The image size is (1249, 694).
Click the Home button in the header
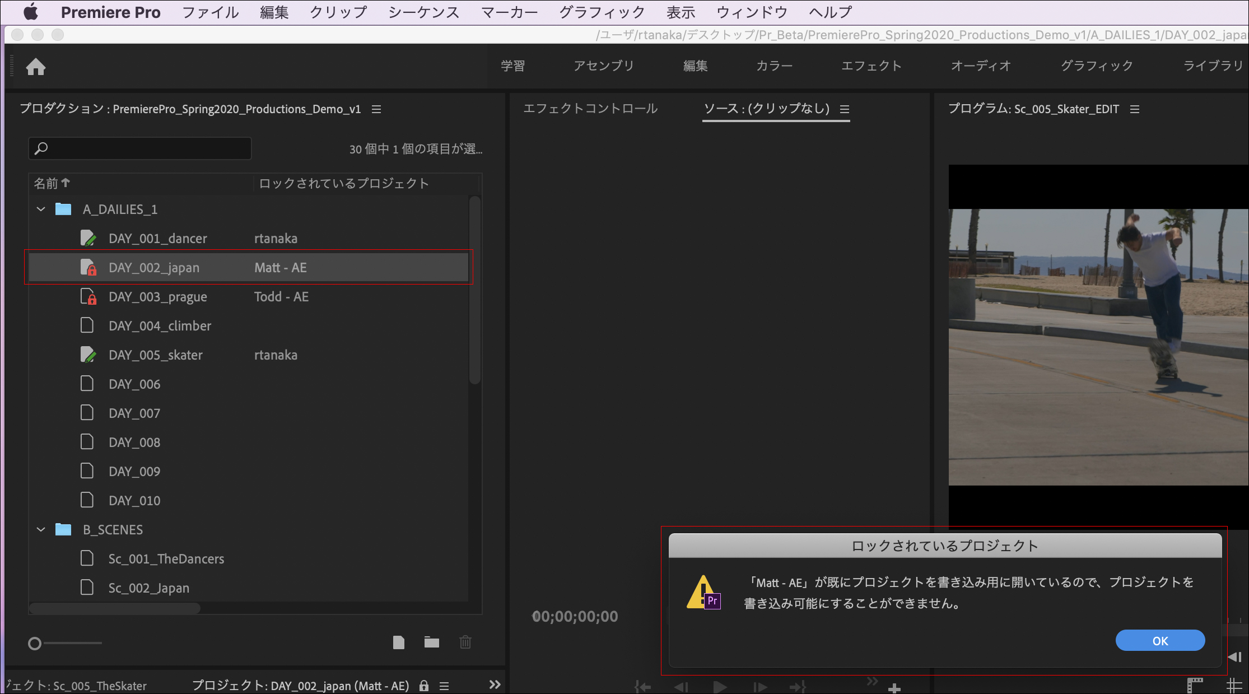click(x=36, y=66)
